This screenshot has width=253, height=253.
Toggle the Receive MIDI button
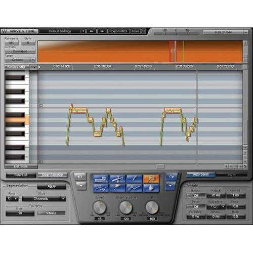17,67
